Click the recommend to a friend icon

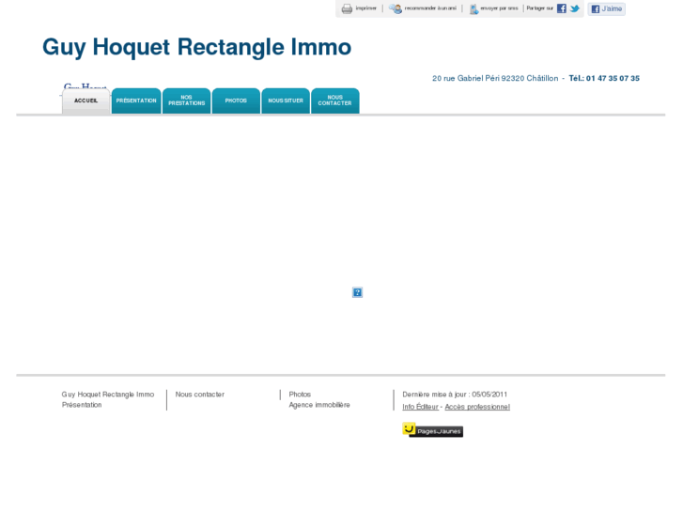pyautogui.click(x=396, y=8)
